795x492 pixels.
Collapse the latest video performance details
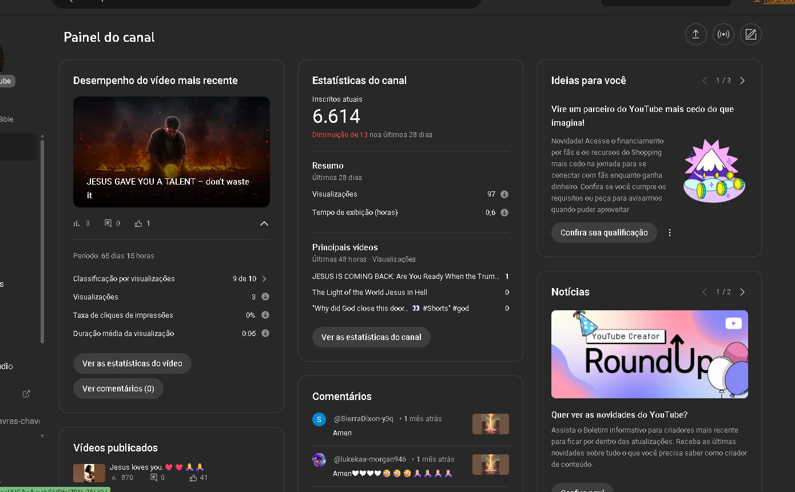click(264, 223)
